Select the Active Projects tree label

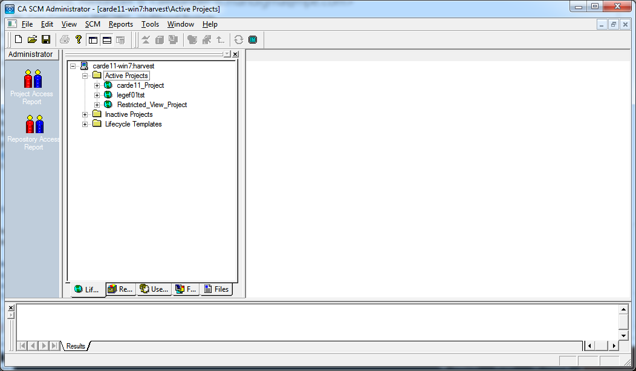(x=126, y=76)
